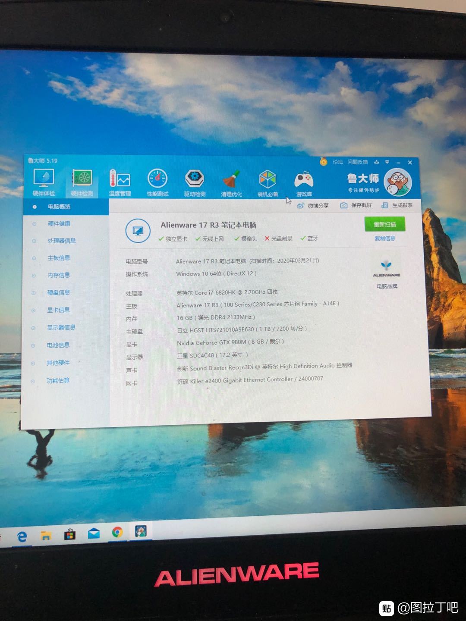Click the computer monitor icon beside Alienware 17 R3
This screenshot has width=466, height=621.
click(138, 231)
